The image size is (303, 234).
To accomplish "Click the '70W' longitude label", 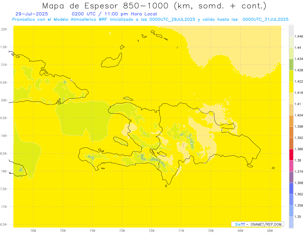I will (x=211, y=230).
